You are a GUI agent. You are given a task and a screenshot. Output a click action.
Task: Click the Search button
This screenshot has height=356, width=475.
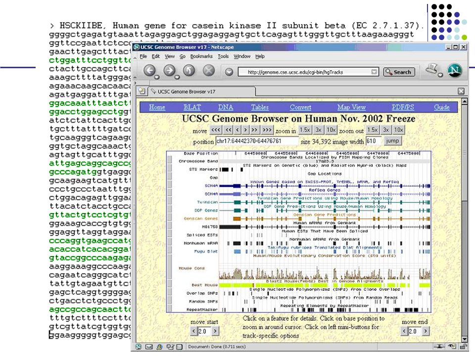pyautogui.click(x=399, y=72)
